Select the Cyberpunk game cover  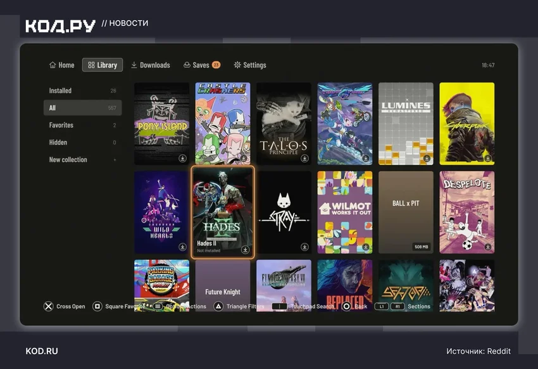point(467,124)
